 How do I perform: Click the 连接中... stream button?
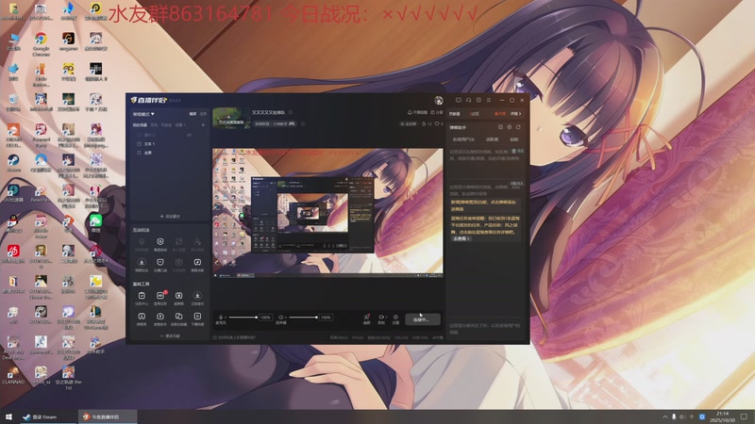coord(422,319)
